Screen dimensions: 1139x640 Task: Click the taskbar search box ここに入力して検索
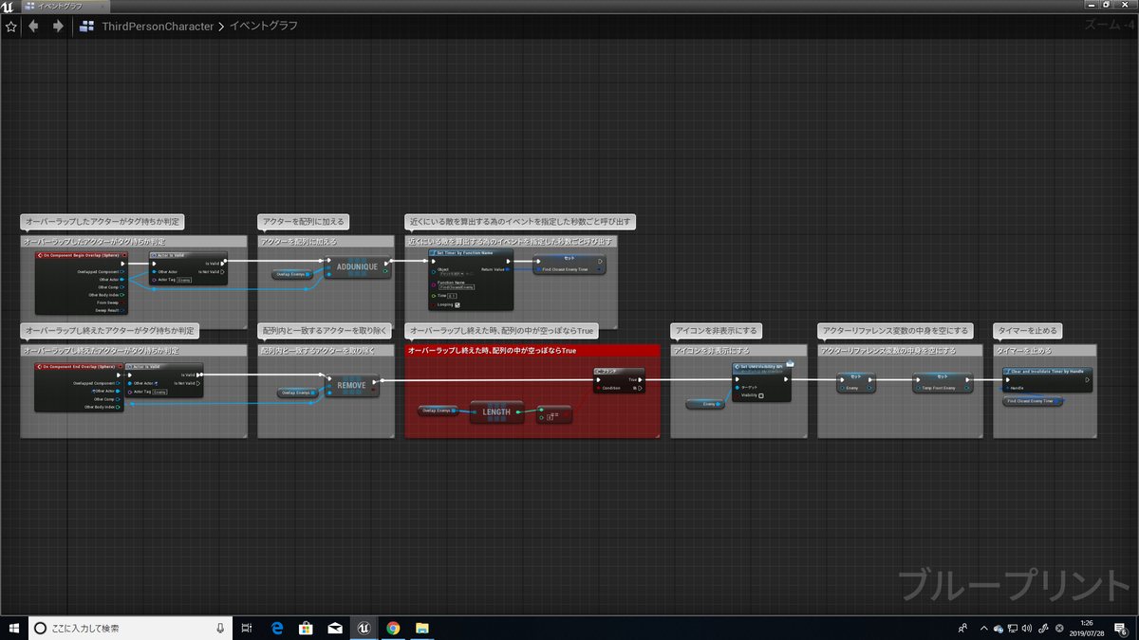[129, 628]
